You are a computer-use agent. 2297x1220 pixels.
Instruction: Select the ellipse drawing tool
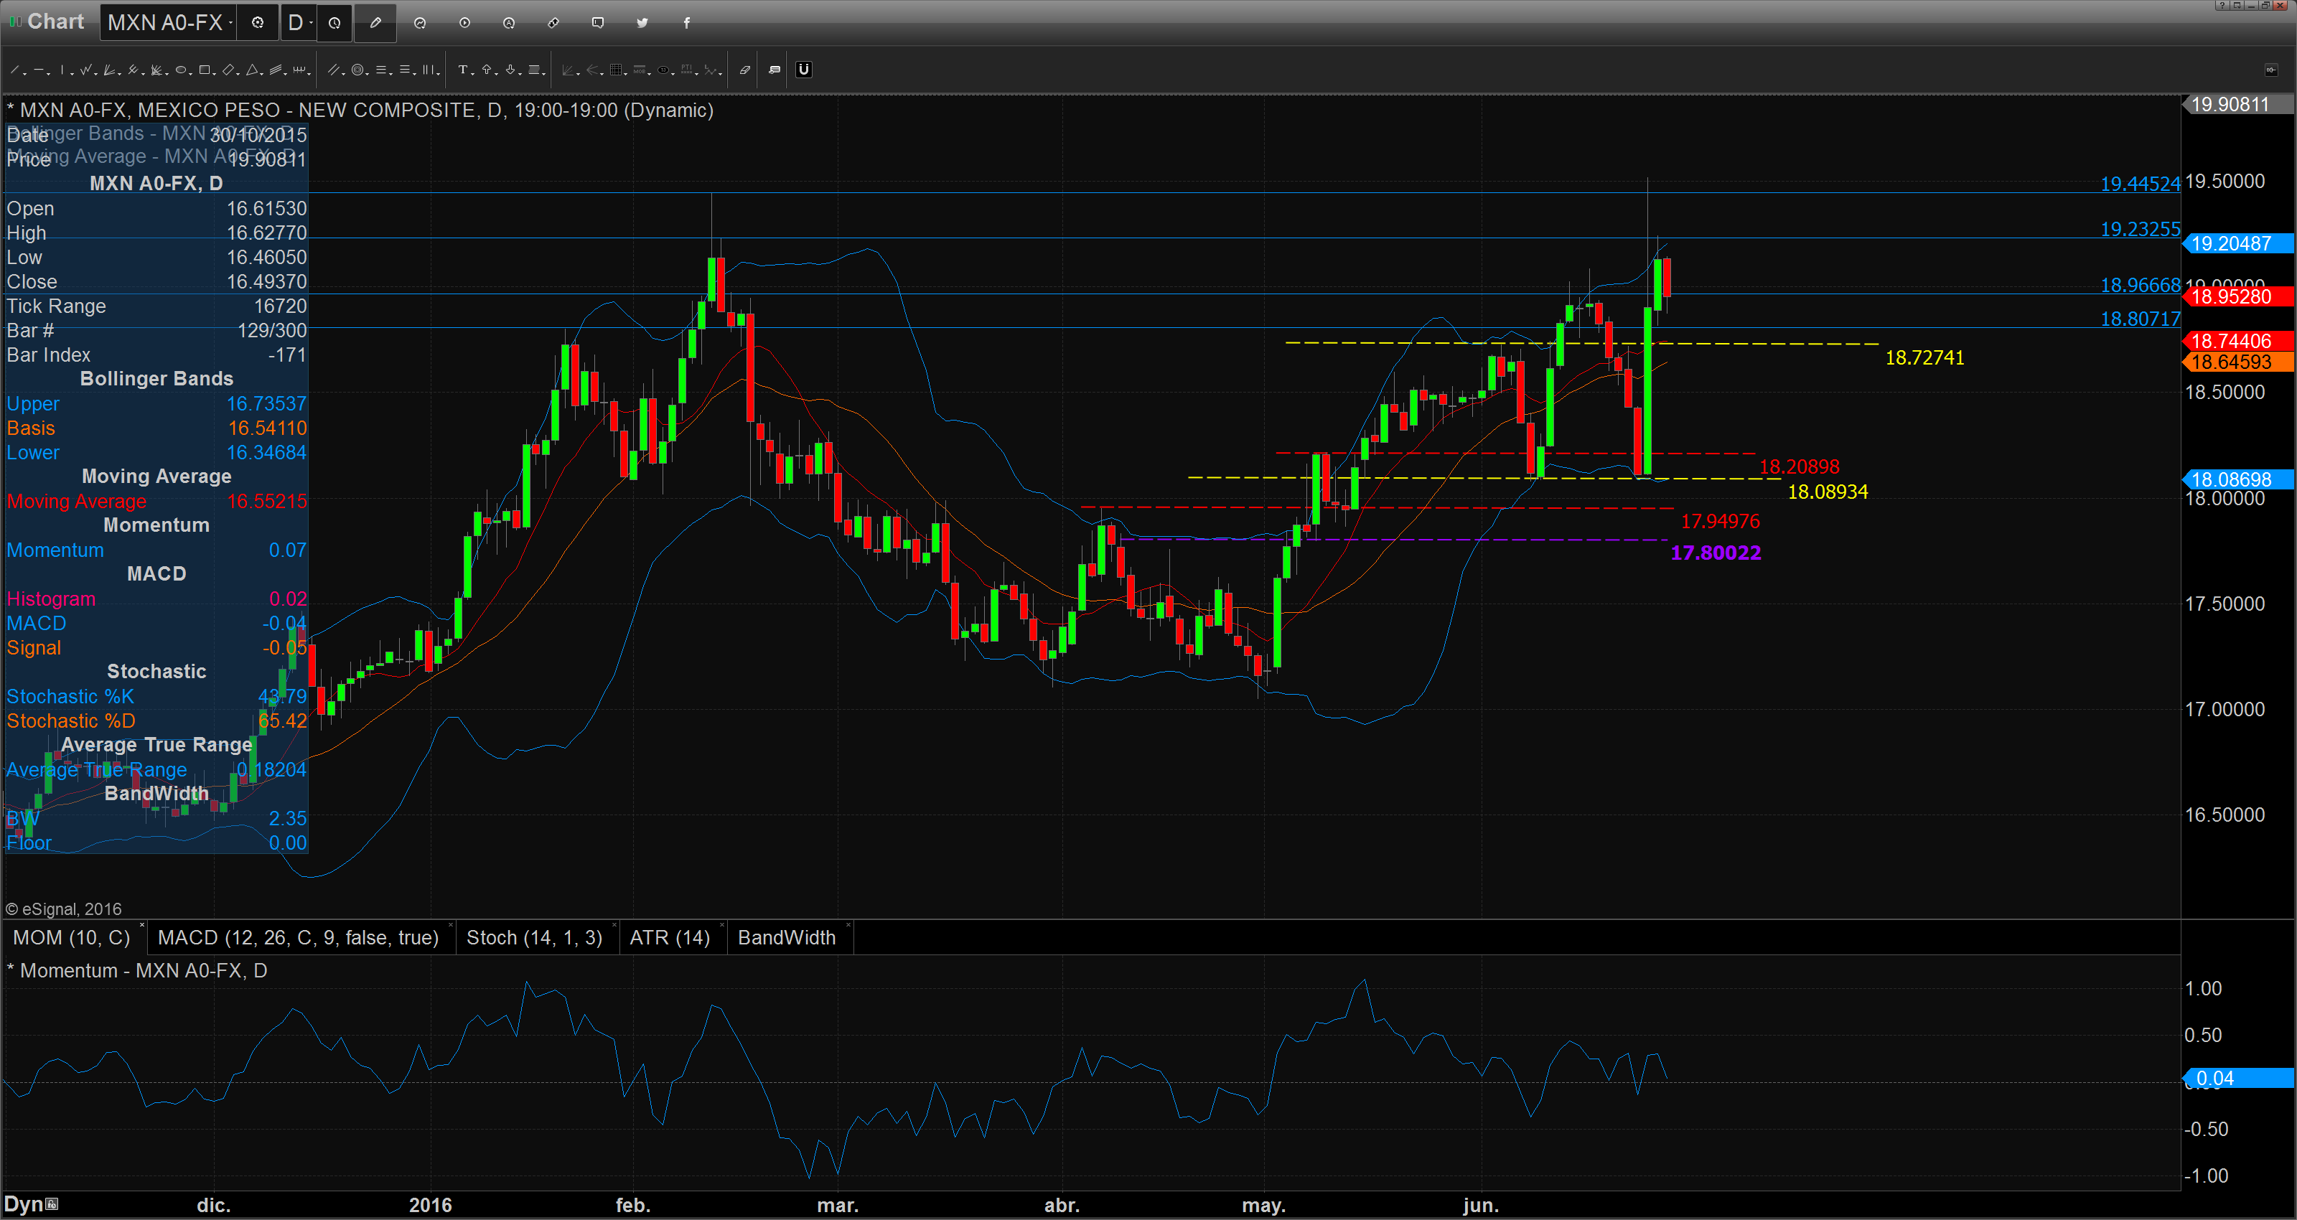[181, 70]
